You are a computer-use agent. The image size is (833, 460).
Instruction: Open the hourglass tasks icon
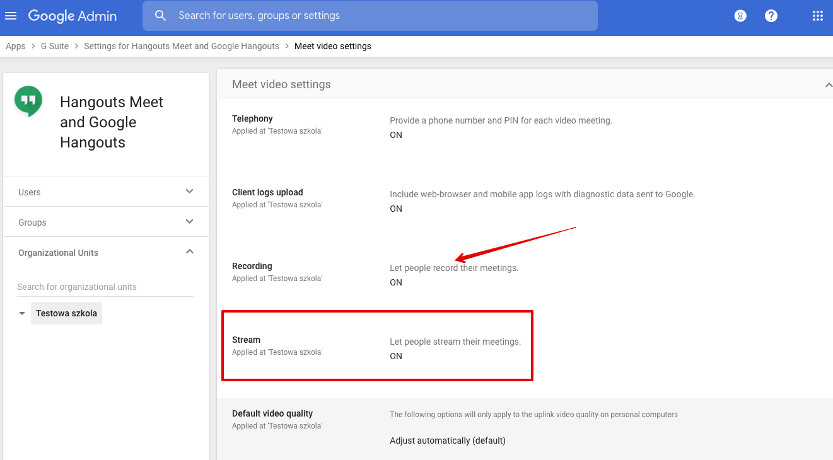tap(740, 16)
